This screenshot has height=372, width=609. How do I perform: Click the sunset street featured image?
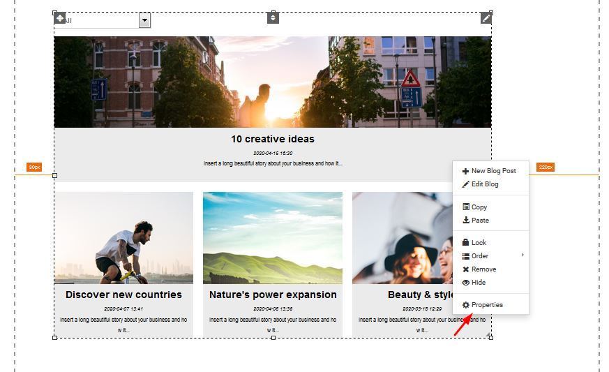[x=273, y=82]
